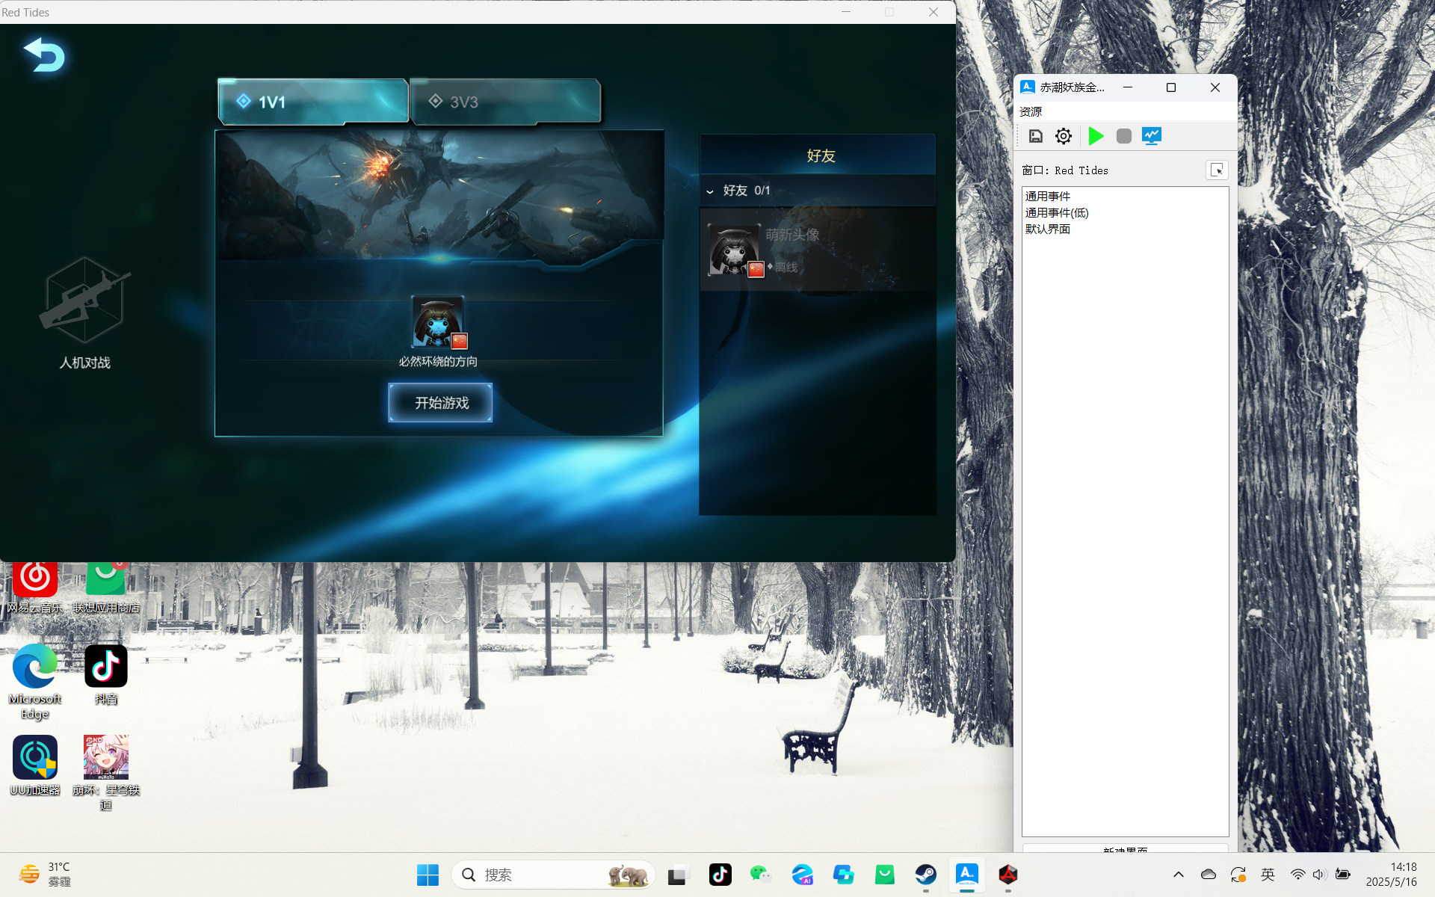Click the taskbar 搜索 search box
Viewport: 1435px width, 897px height.
tap(553, 875)
